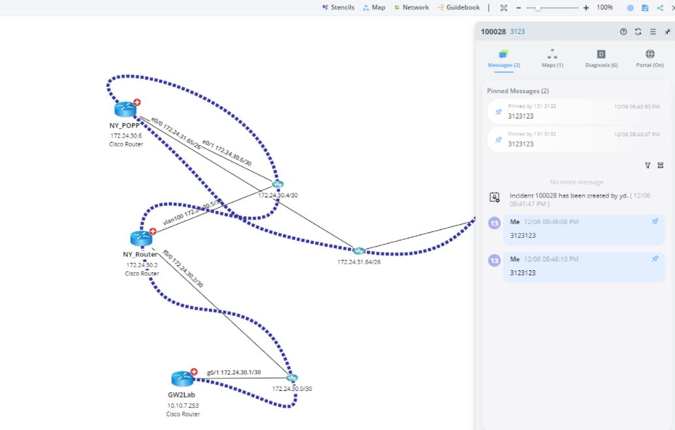The image size is (675, 430).
Task: Click the share icon in the top toolbar
Action: point(660,8)
